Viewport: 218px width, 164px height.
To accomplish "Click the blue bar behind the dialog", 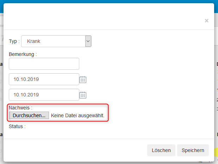I will point(106,1).
